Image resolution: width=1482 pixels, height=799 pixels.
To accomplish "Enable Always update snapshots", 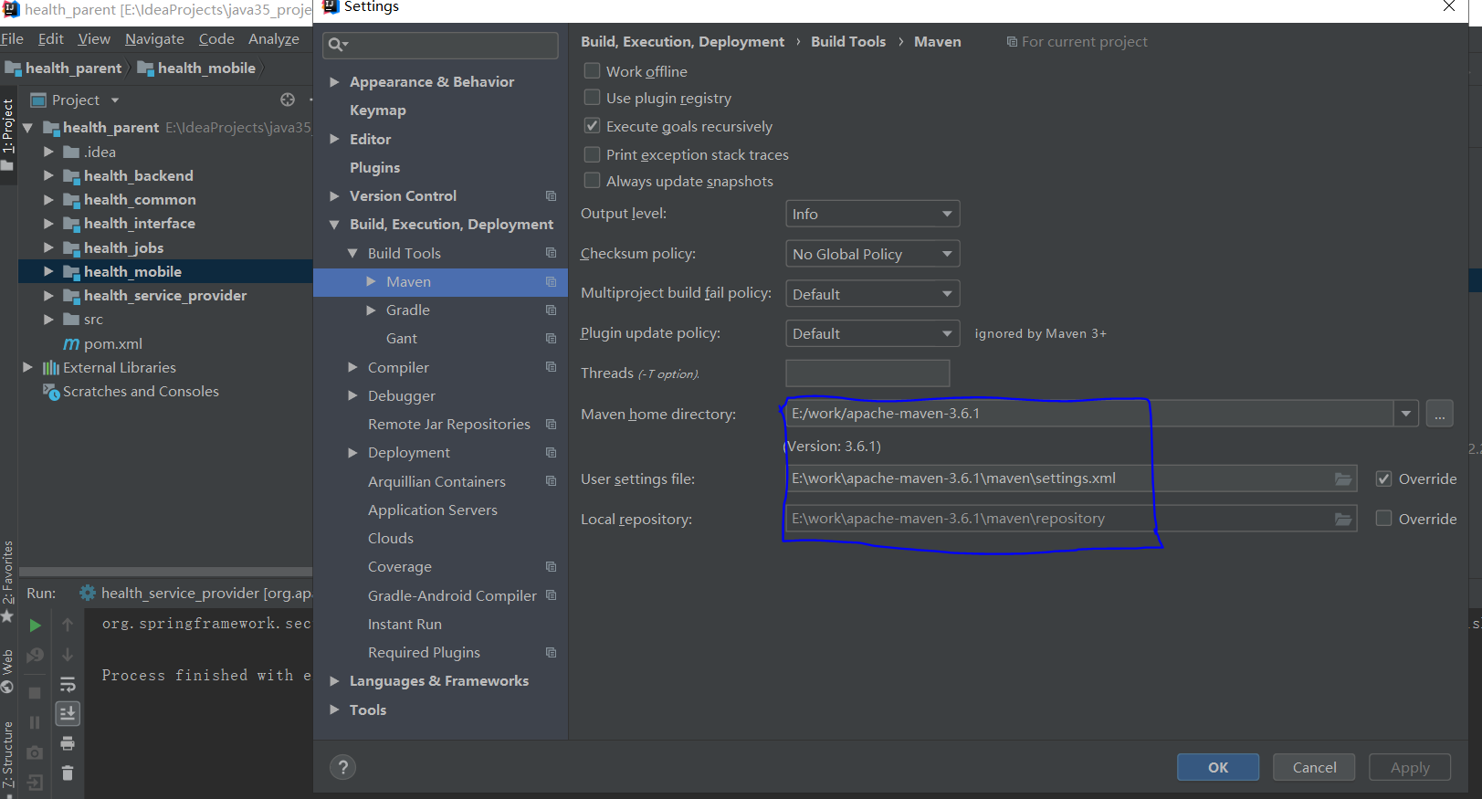I will (592, 181).
